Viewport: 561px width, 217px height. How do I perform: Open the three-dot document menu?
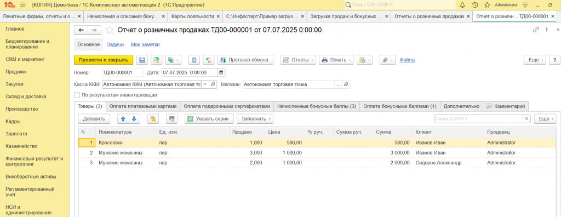[547, 30]
